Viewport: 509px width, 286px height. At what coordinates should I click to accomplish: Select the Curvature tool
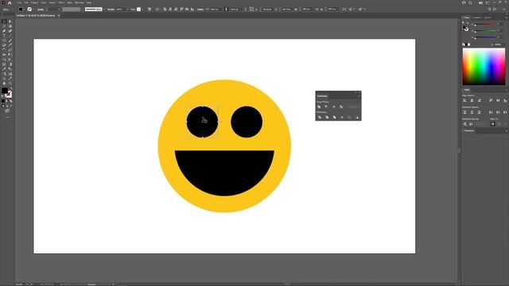[10, 31]
